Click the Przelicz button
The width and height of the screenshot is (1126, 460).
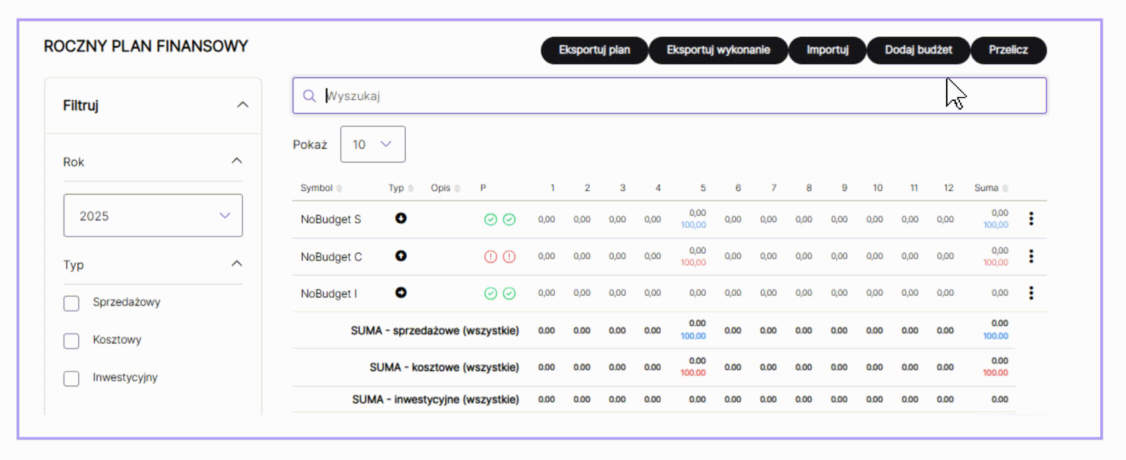[1008, 50]
